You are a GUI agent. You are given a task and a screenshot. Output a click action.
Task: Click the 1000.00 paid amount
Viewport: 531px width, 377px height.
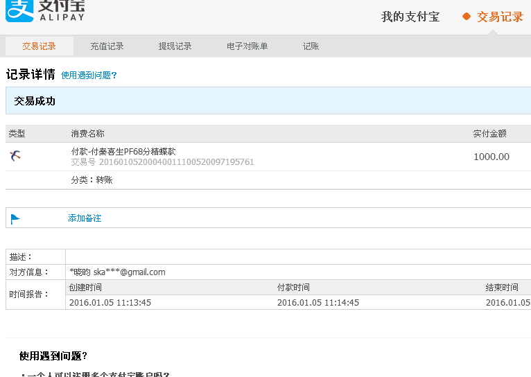[x=491, y=157]
